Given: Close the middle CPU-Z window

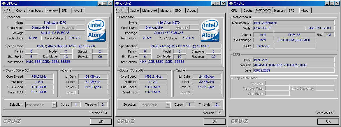Looking at the screenshot, I should tap(223, 3).
